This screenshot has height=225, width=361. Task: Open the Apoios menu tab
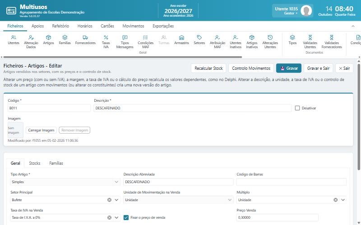click(37, 26)
